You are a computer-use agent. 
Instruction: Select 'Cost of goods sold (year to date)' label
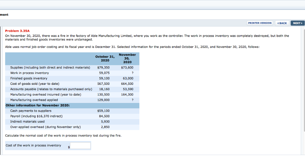35,84
